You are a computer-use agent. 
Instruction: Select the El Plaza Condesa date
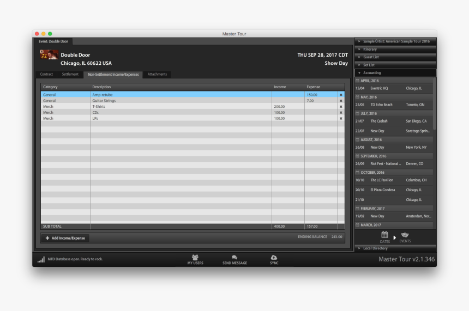pyautogui.click(x=394, y=190)
